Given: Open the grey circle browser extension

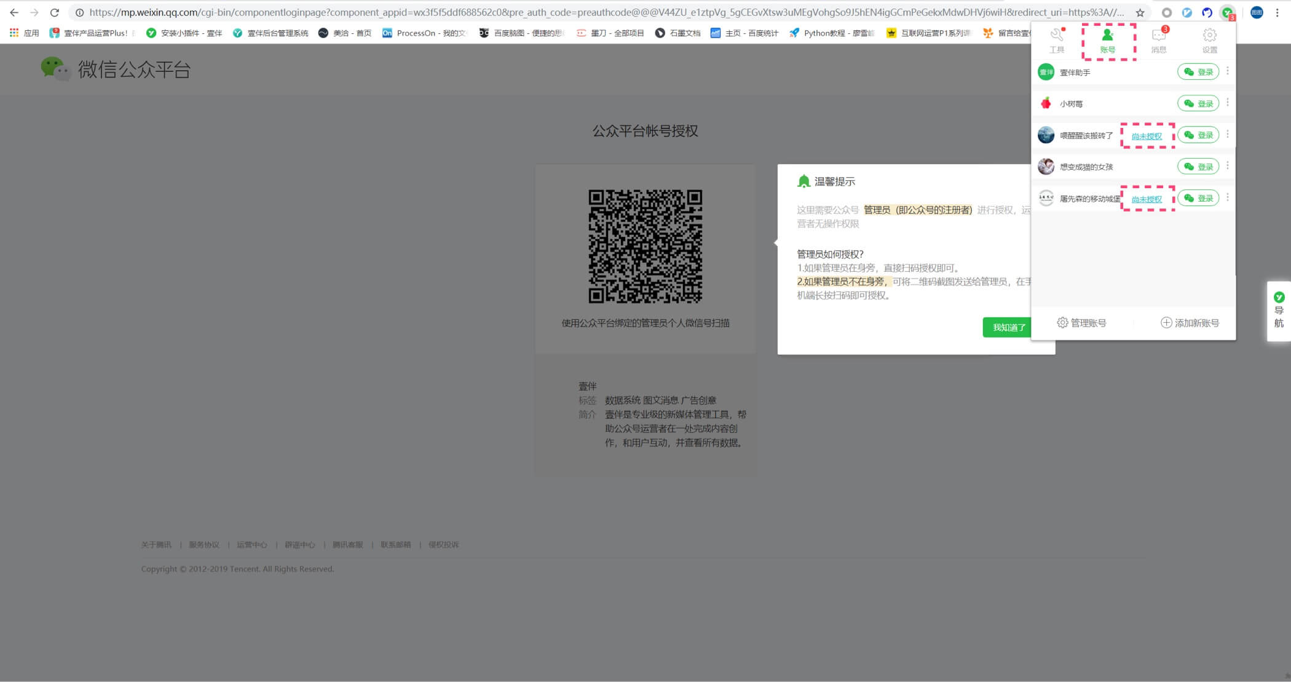Looking at the screenshot, I should [x=1166, y=12].
